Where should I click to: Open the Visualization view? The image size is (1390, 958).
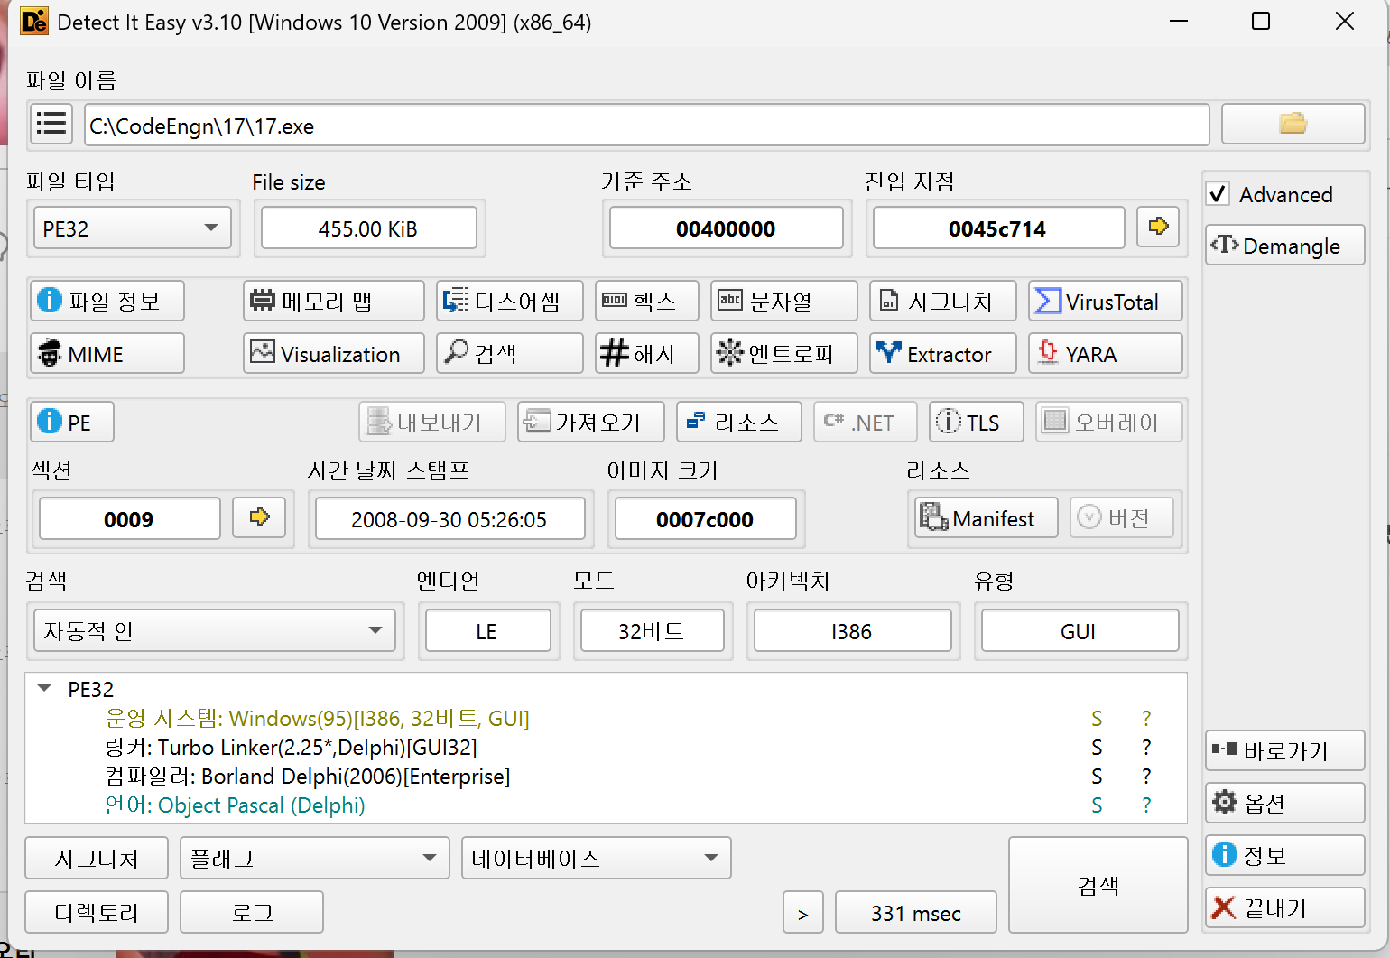tap(333, 353)
